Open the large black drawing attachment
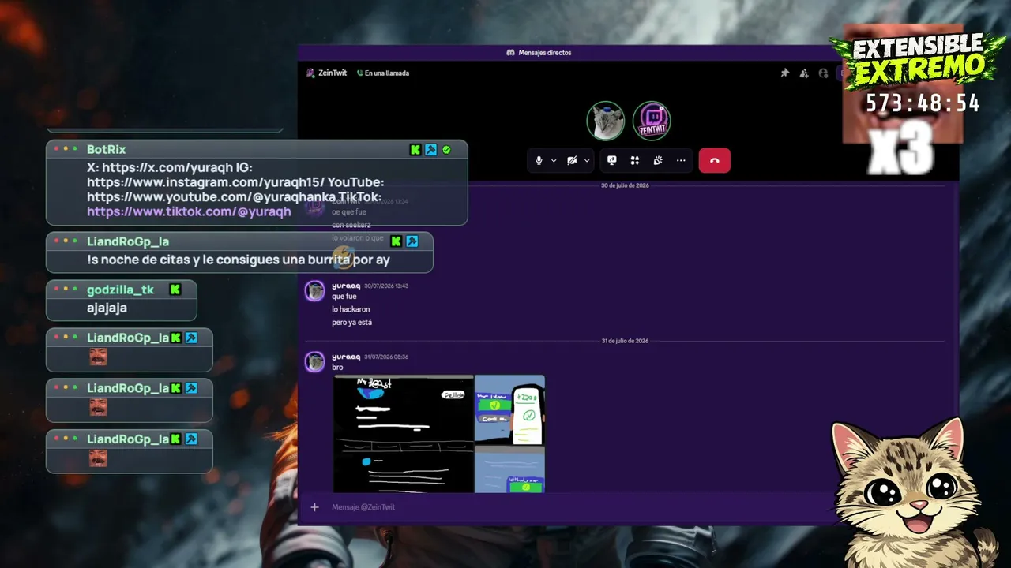1011x568 pixels. tap(403, 434)
